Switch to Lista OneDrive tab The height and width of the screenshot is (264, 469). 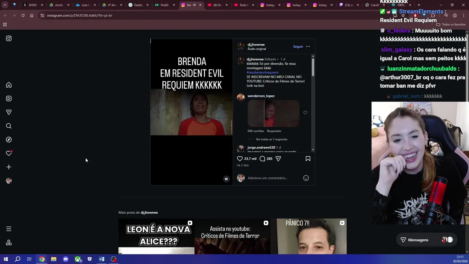[85, 5]
